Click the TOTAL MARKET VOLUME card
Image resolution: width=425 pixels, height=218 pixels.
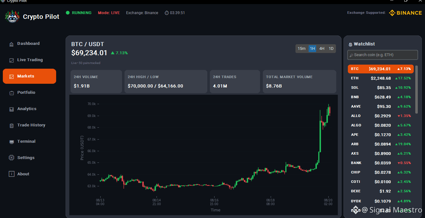[299, 82]
